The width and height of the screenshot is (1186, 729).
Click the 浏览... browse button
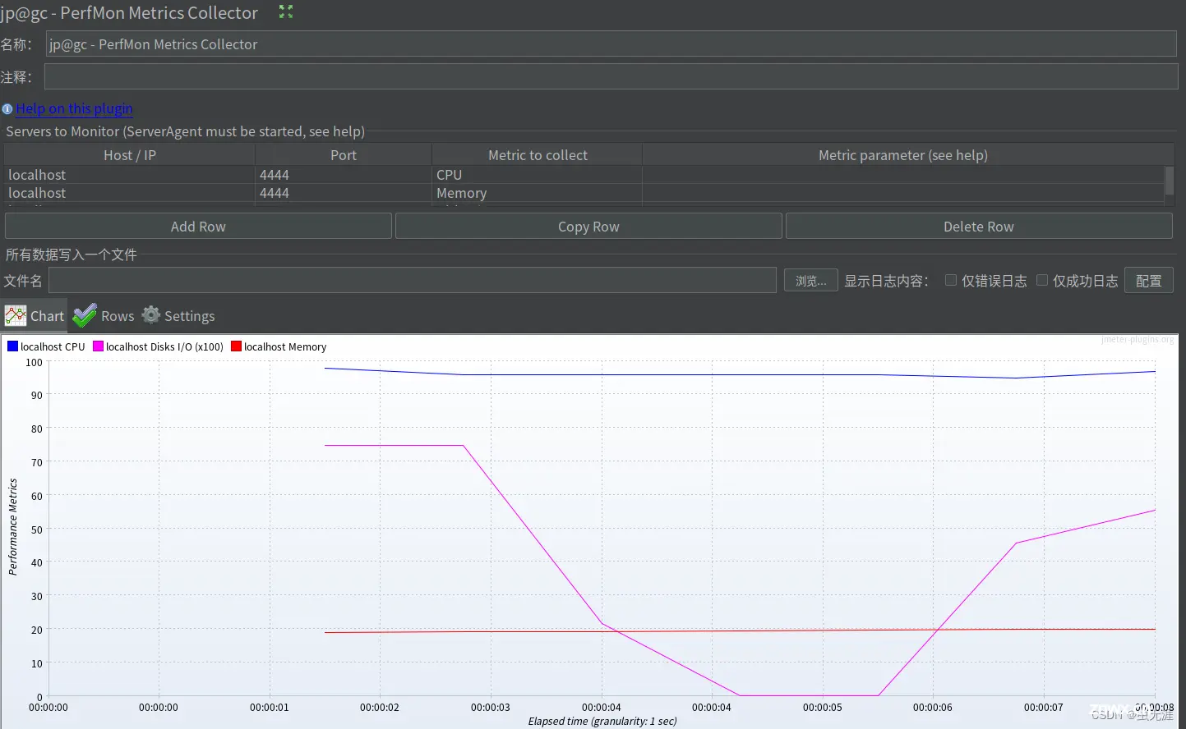pyautogui.click(x=811, y=281)
